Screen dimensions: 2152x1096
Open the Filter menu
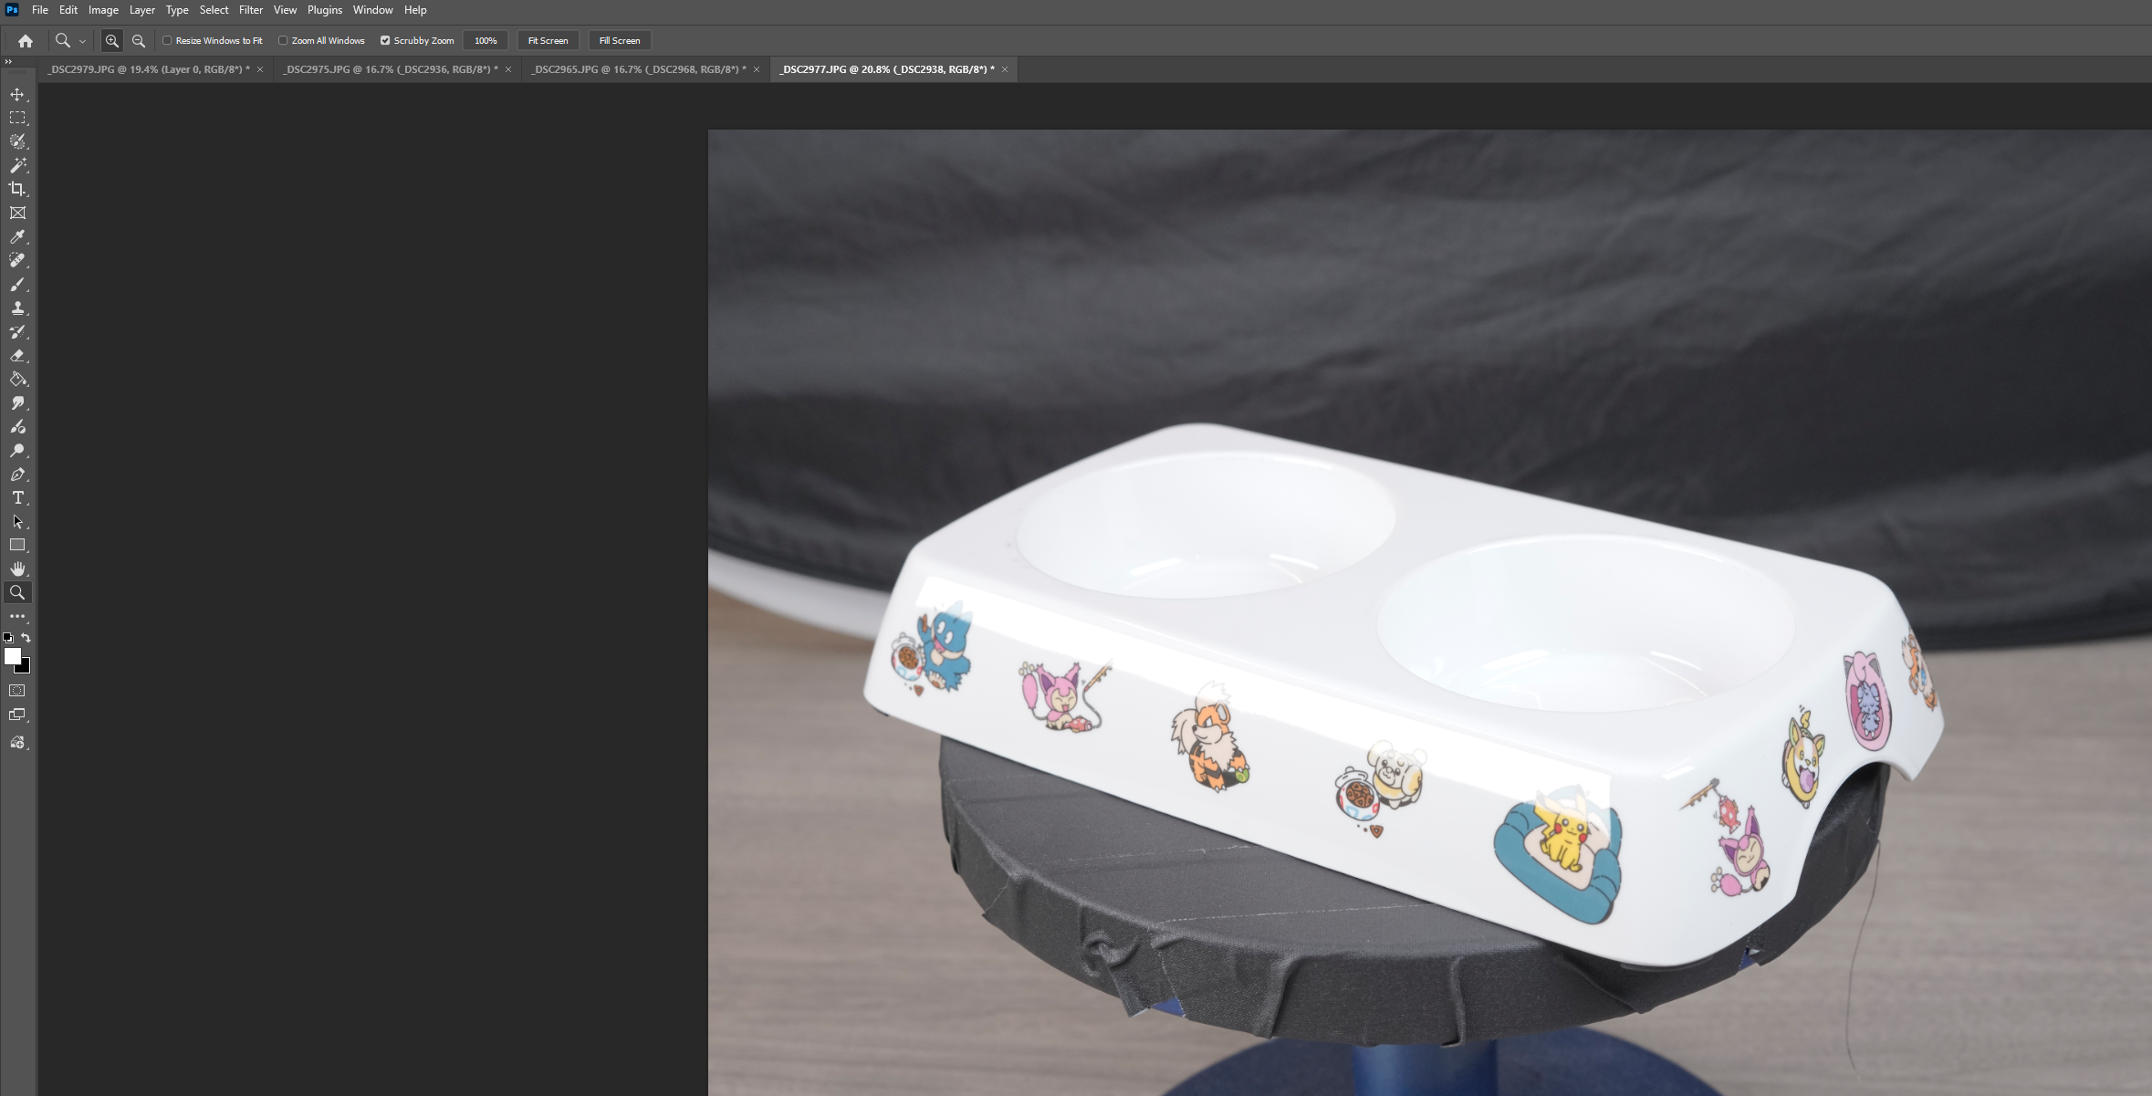point(251,10)
